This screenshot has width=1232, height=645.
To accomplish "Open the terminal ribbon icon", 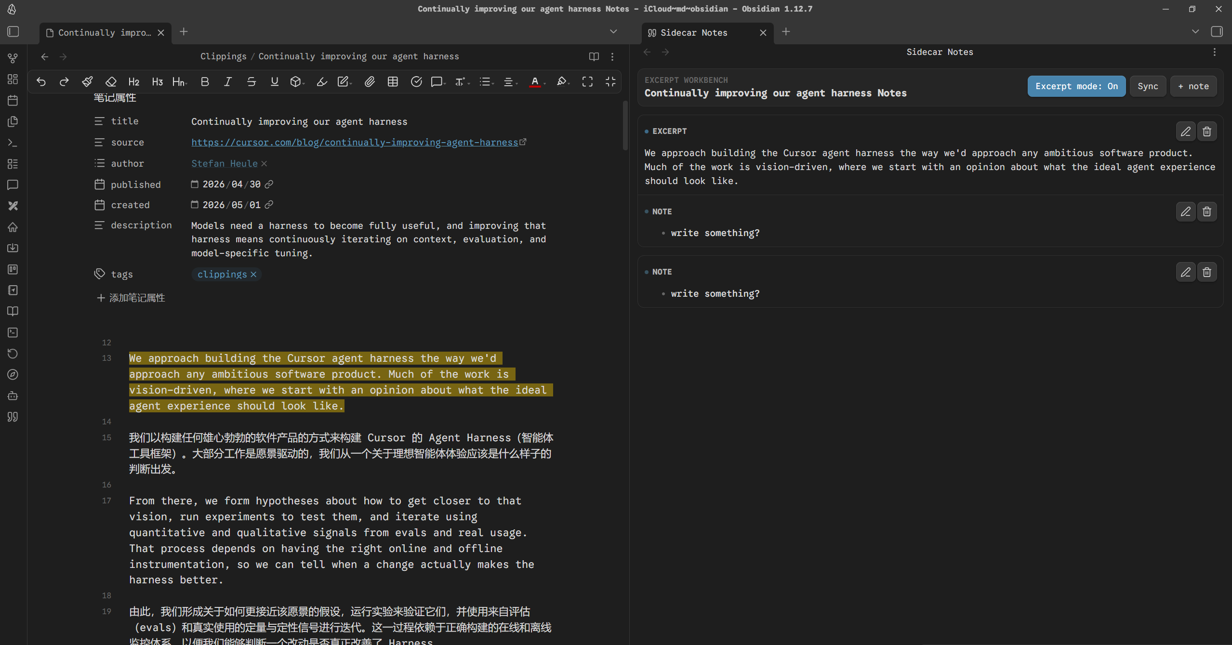I will point(13,332).
